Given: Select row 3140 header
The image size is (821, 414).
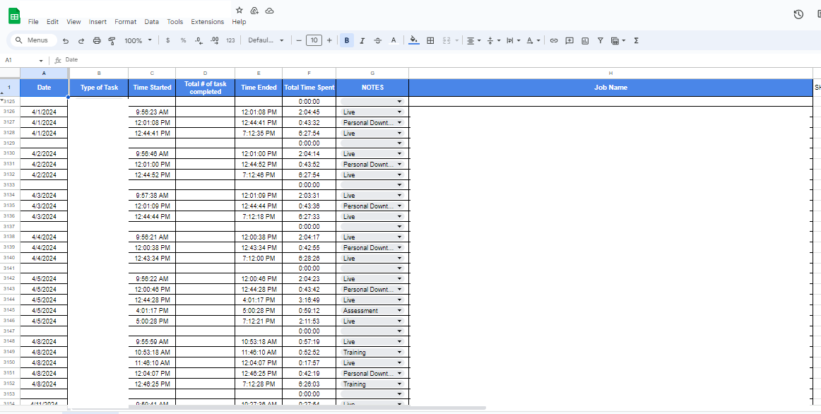Looking at the screenshot, I should point(9,258).
